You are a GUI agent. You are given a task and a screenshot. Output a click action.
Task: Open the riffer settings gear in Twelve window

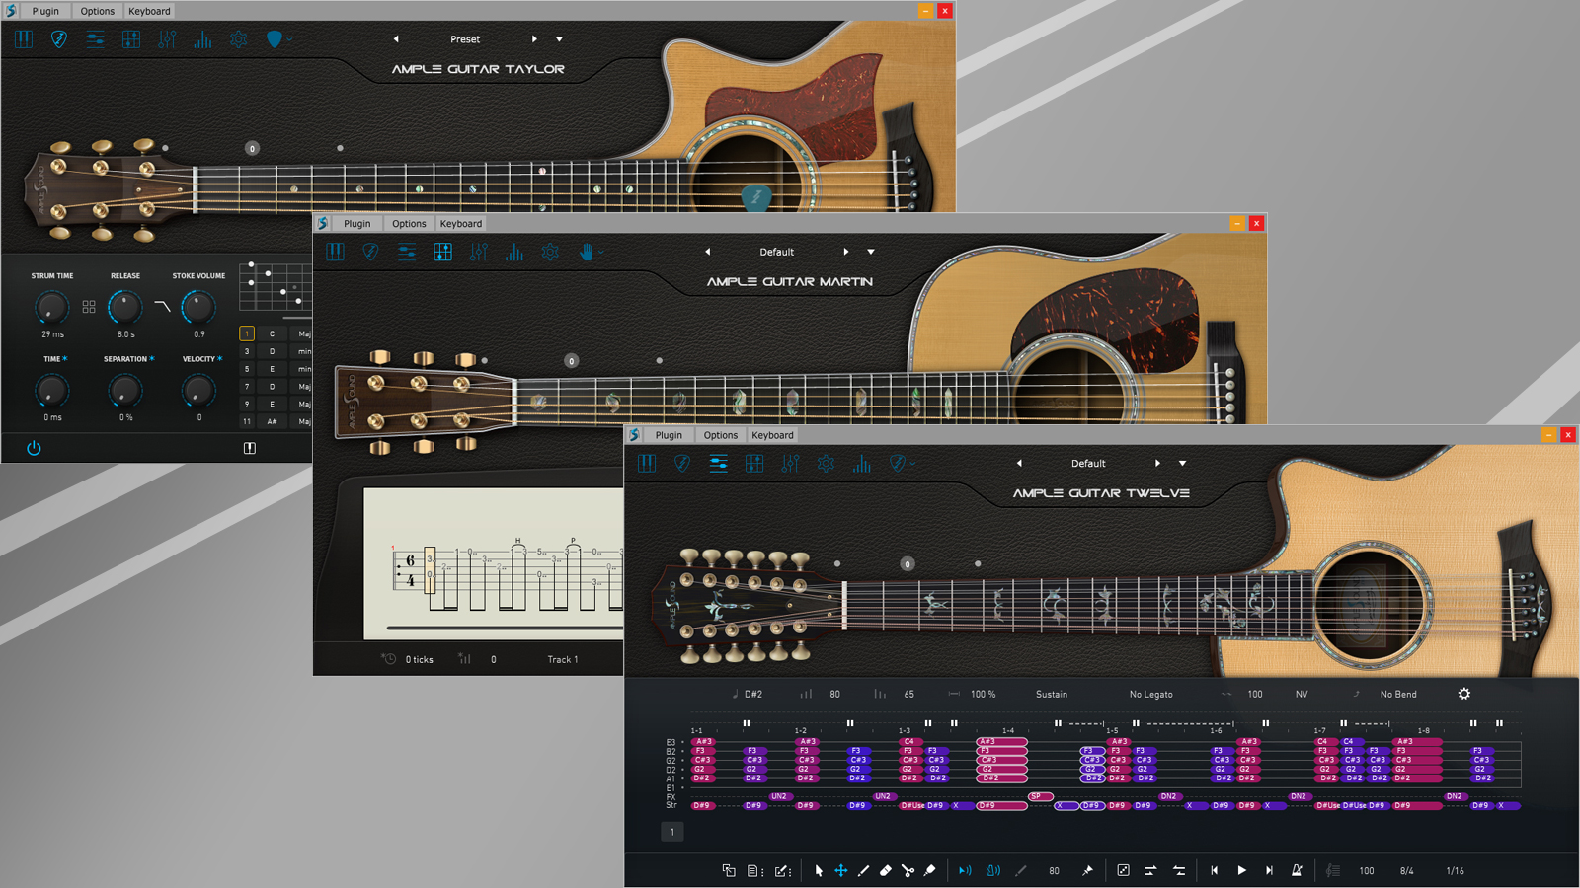coord(1464,694)
